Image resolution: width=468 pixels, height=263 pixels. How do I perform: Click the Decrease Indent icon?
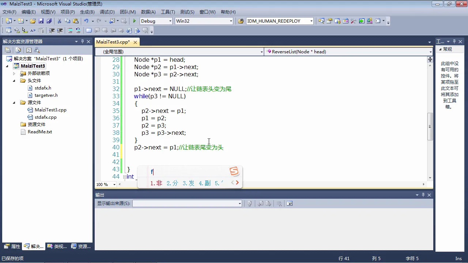pyautogui.click(x=52, y=30)
